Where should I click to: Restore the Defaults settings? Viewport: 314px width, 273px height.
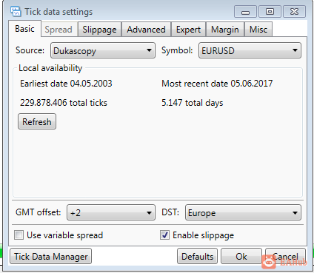coord(197,256)
